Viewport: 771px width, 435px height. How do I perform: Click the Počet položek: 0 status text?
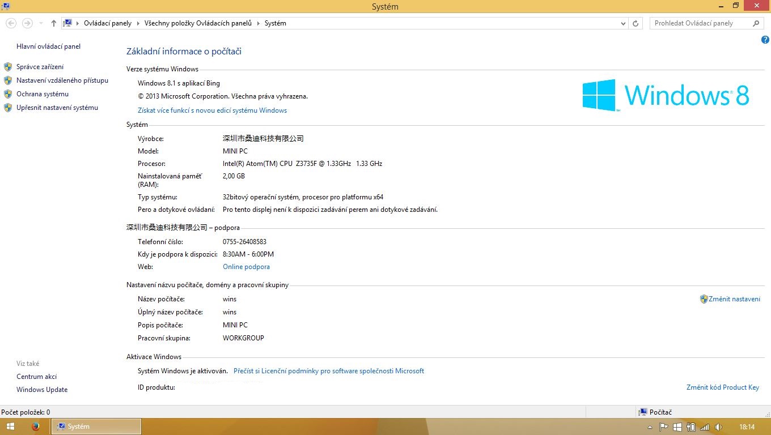point(26,412)
